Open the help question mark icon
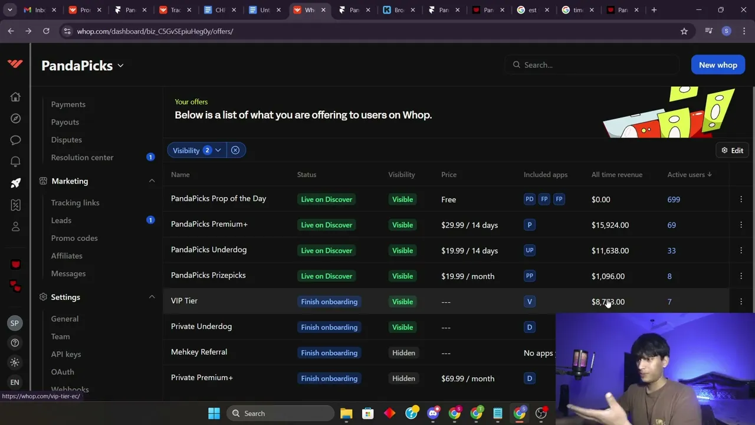Image resolution: width=755 pixels, height=425 pixels. click(x=15, y=343)
